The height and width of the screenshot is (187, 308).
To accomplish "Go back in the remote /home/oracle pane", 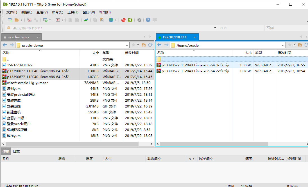I will [x=159, y=45].
